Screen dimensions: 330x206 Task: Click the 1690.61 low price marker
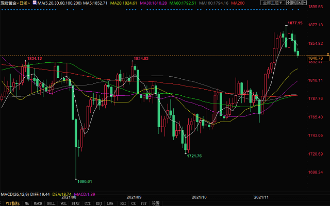[x=84, y=181]
